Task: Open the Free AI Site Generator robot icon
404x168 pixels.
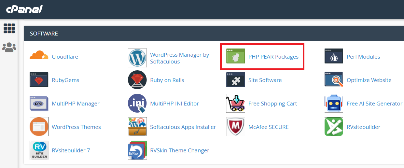Action: 334,103
